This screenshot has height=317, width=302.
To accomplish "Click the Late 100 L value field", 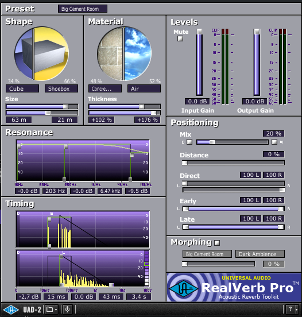I will click(251, 219).
